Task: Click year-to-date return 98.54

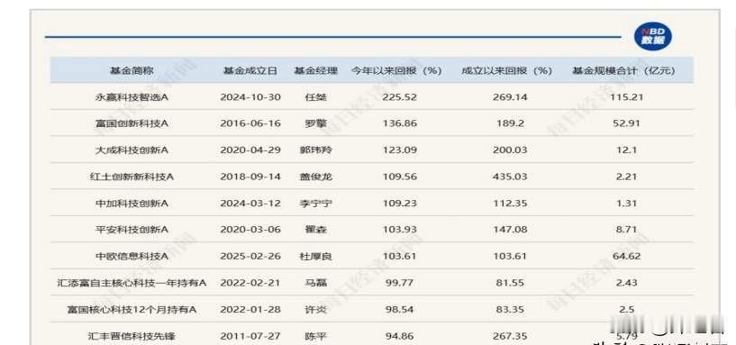Action: (x=400, y=310)
